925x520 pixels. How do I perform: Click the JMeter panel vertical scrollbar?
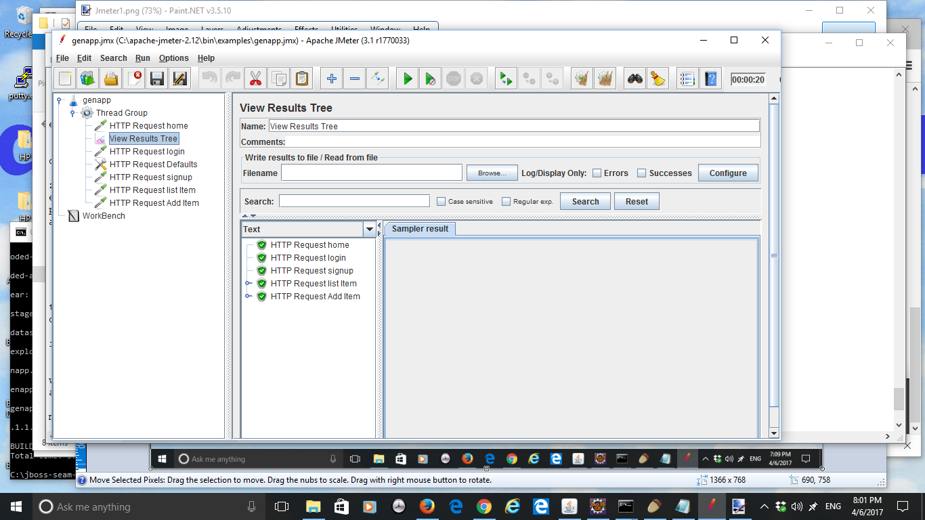click(x=775, y=255)
